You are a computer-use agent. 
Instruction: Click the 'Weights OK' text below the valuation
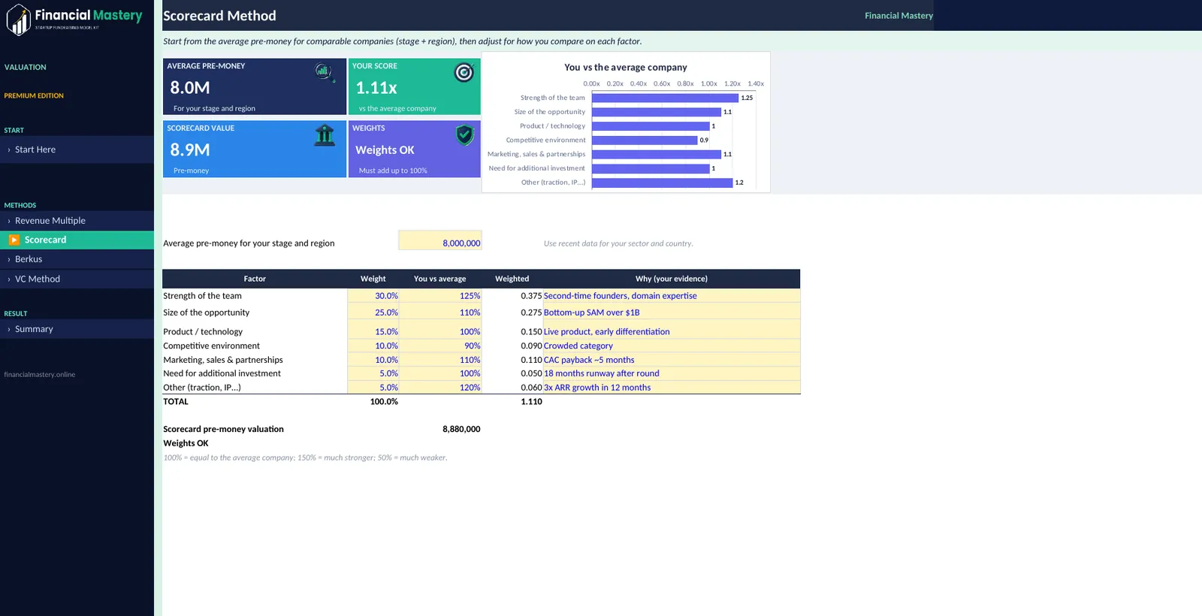pyautogui.click(x=186, y=443)
